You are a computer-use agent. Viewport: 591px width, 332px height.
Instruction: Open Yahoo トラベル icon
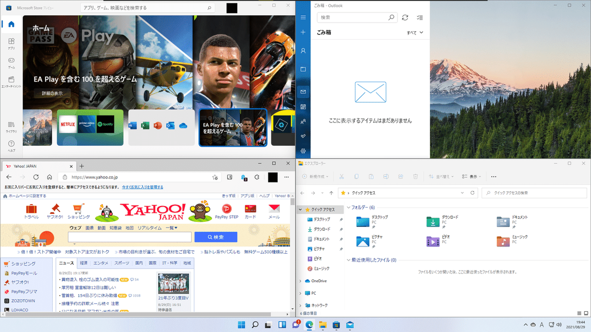[x=32, y=211]
